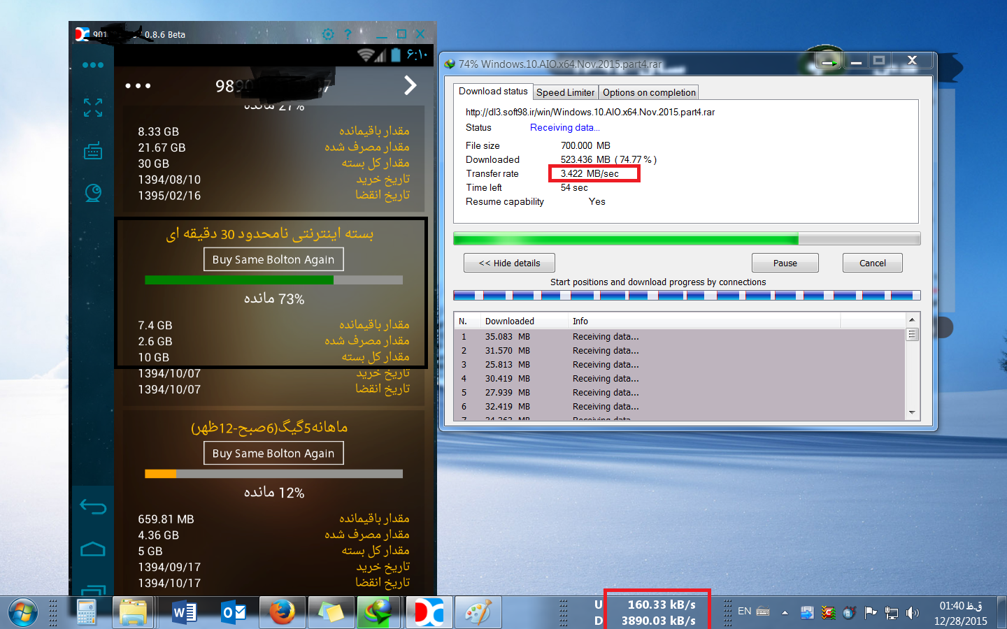Click the '54 sec' time left value
The height and width of the screenshot is (629, 1007).
click(574, 187)
